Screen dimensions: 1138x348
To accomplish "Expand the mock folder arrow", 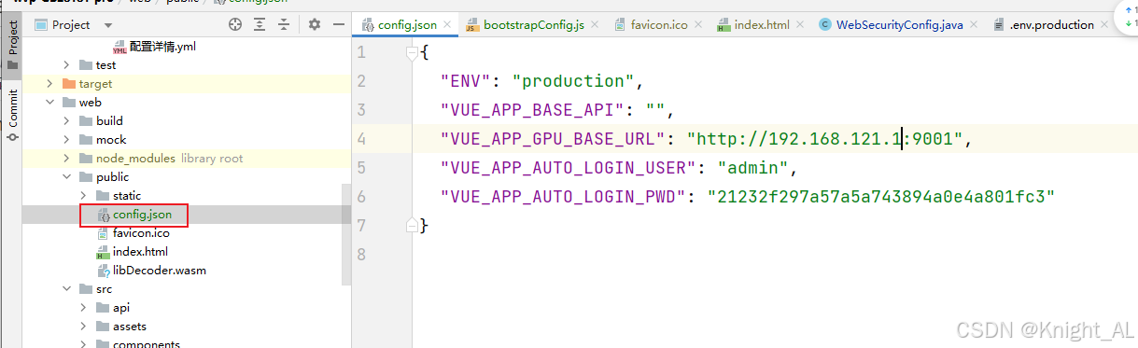I will 67,139.
